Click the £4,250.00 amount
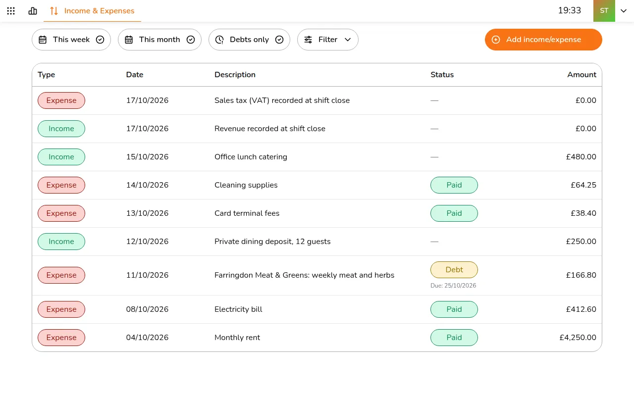 [x=578, y=338]
